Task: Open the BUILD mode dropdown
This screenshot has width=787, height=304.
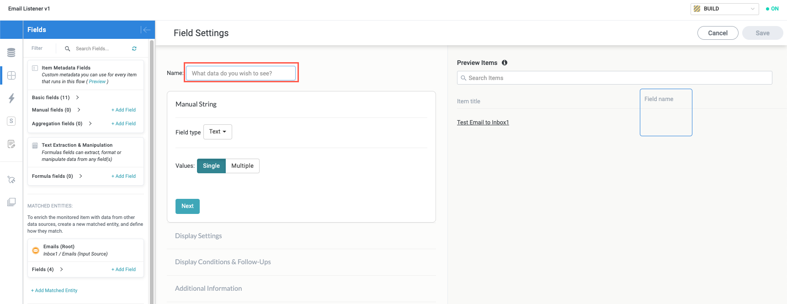Action: click(724, 9)
